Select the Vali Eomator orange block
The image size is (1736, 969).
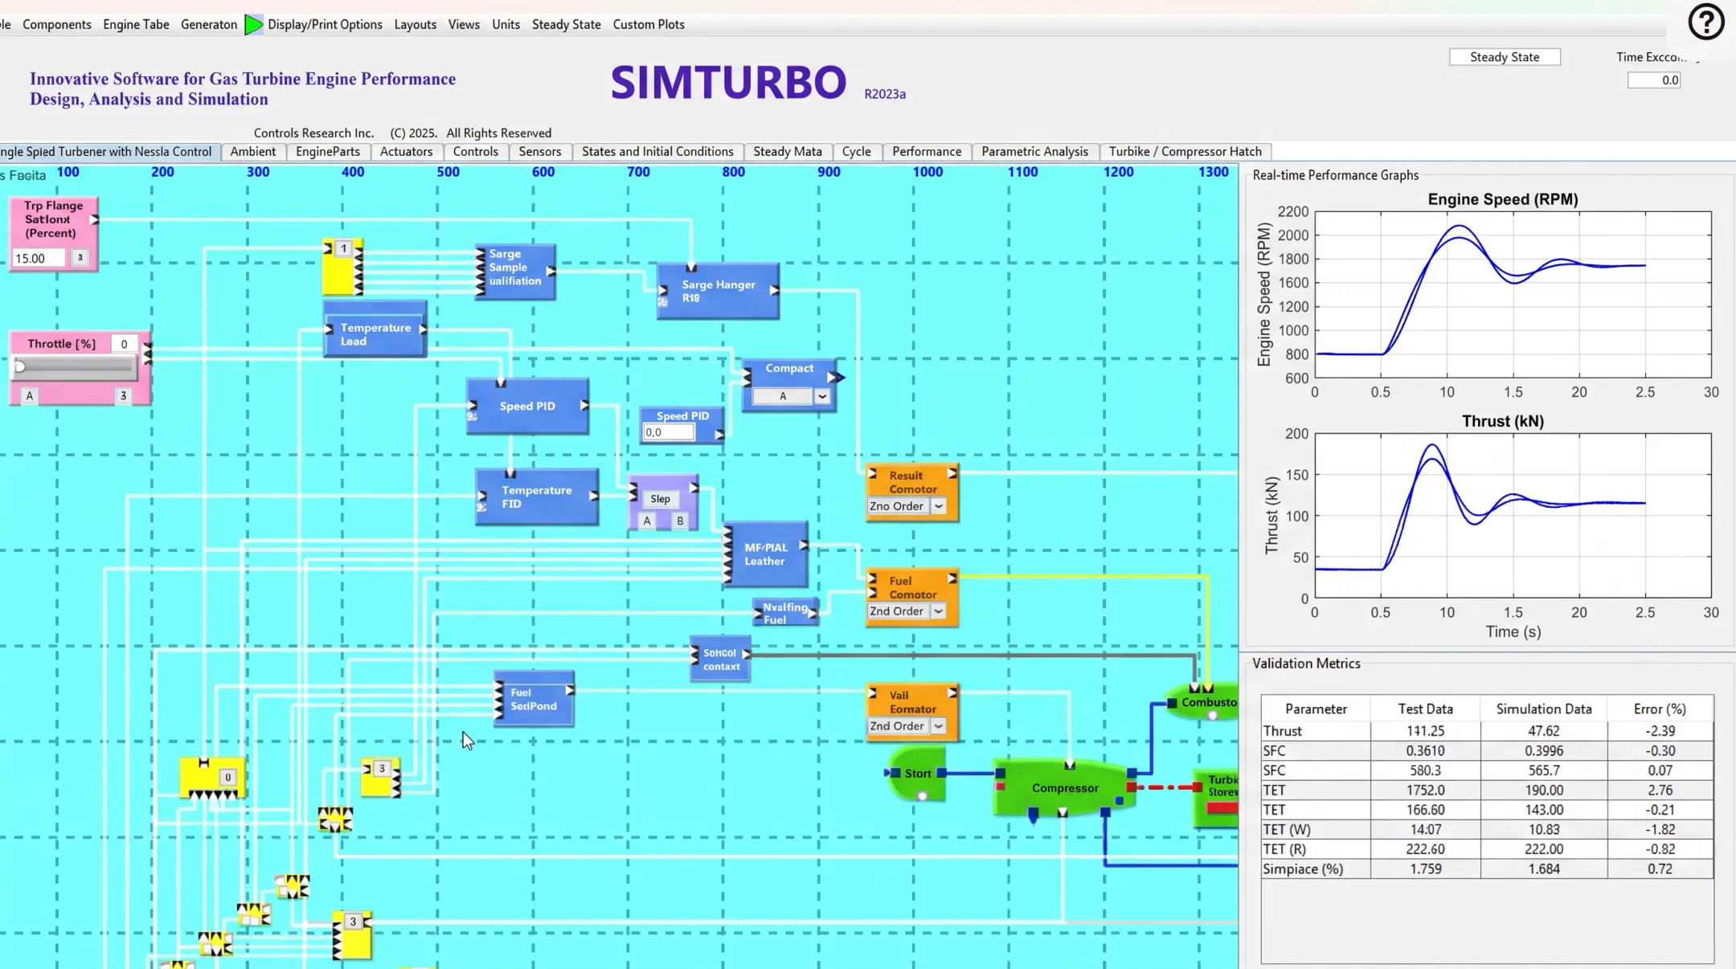(x=912, y=712)
